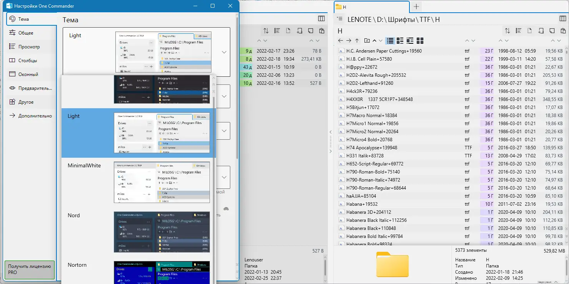Create a new folder in left pane

pyautogui.click(x=299, y=31)
